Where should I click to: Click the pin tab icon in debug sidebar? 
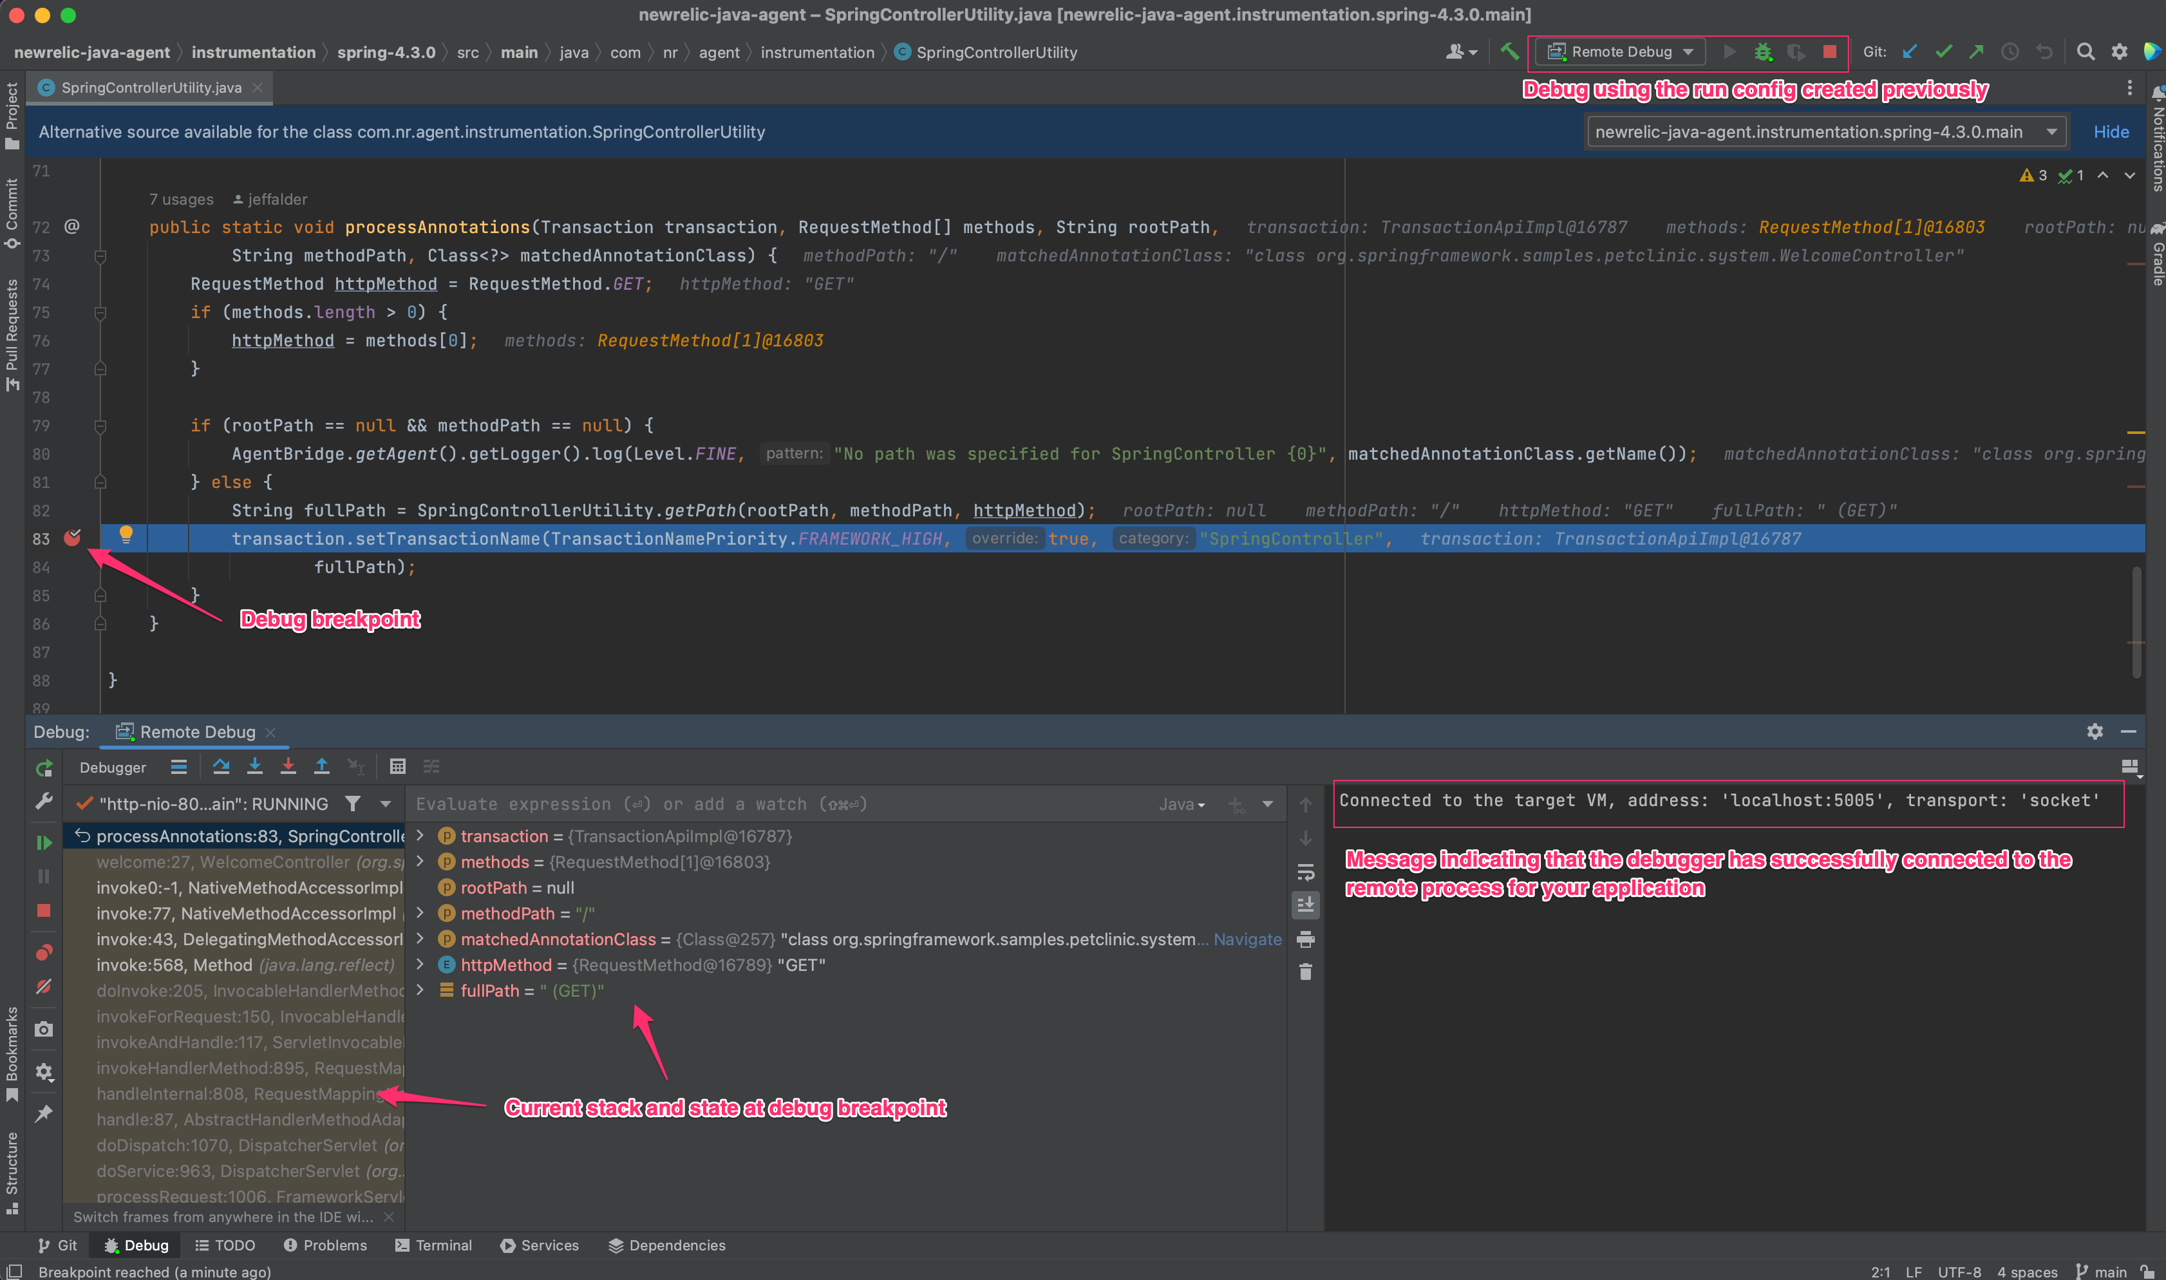[44, 1113]
